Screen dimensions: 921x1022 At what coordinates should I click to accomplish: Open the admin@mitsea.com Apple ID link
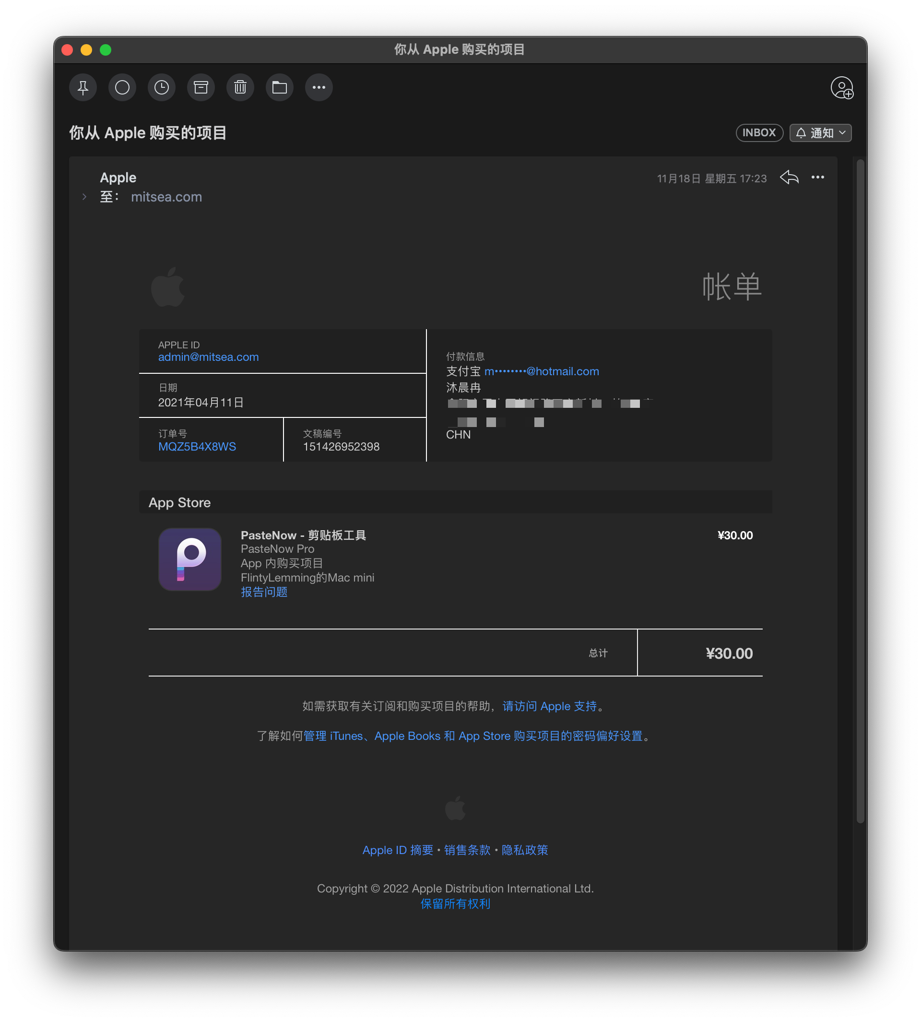click(209, 357)
